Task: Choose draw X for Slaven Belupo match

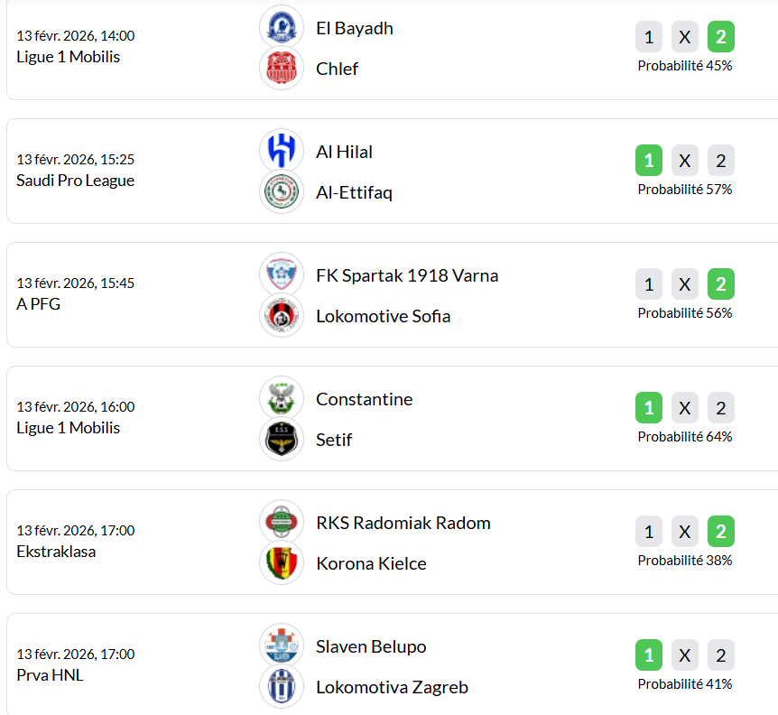Action: [685, 655]
